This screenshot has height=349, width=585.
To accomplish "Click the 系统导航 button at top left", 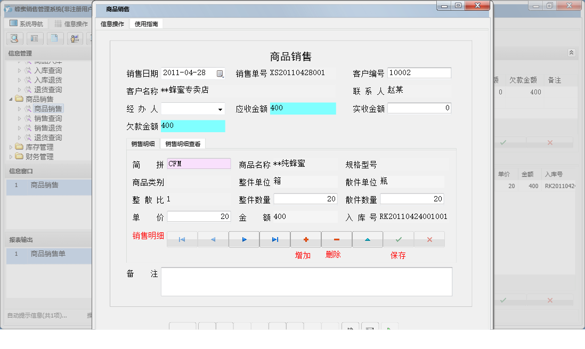I will (25, 22).
